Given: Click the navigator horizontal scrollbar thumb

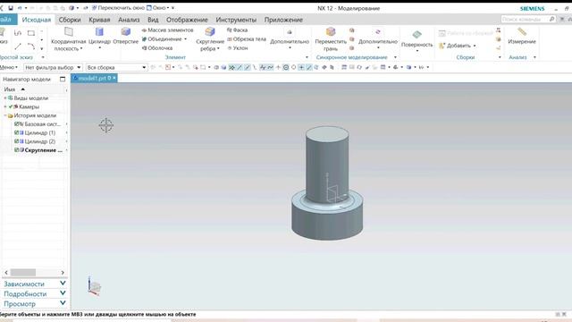Looking at the screenshot, I should click(x=23, y=272).
